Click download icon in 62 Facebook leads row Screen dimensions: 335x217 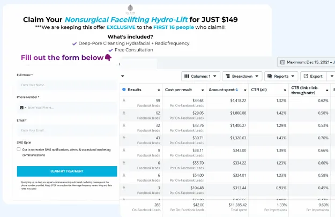point(124,113)
